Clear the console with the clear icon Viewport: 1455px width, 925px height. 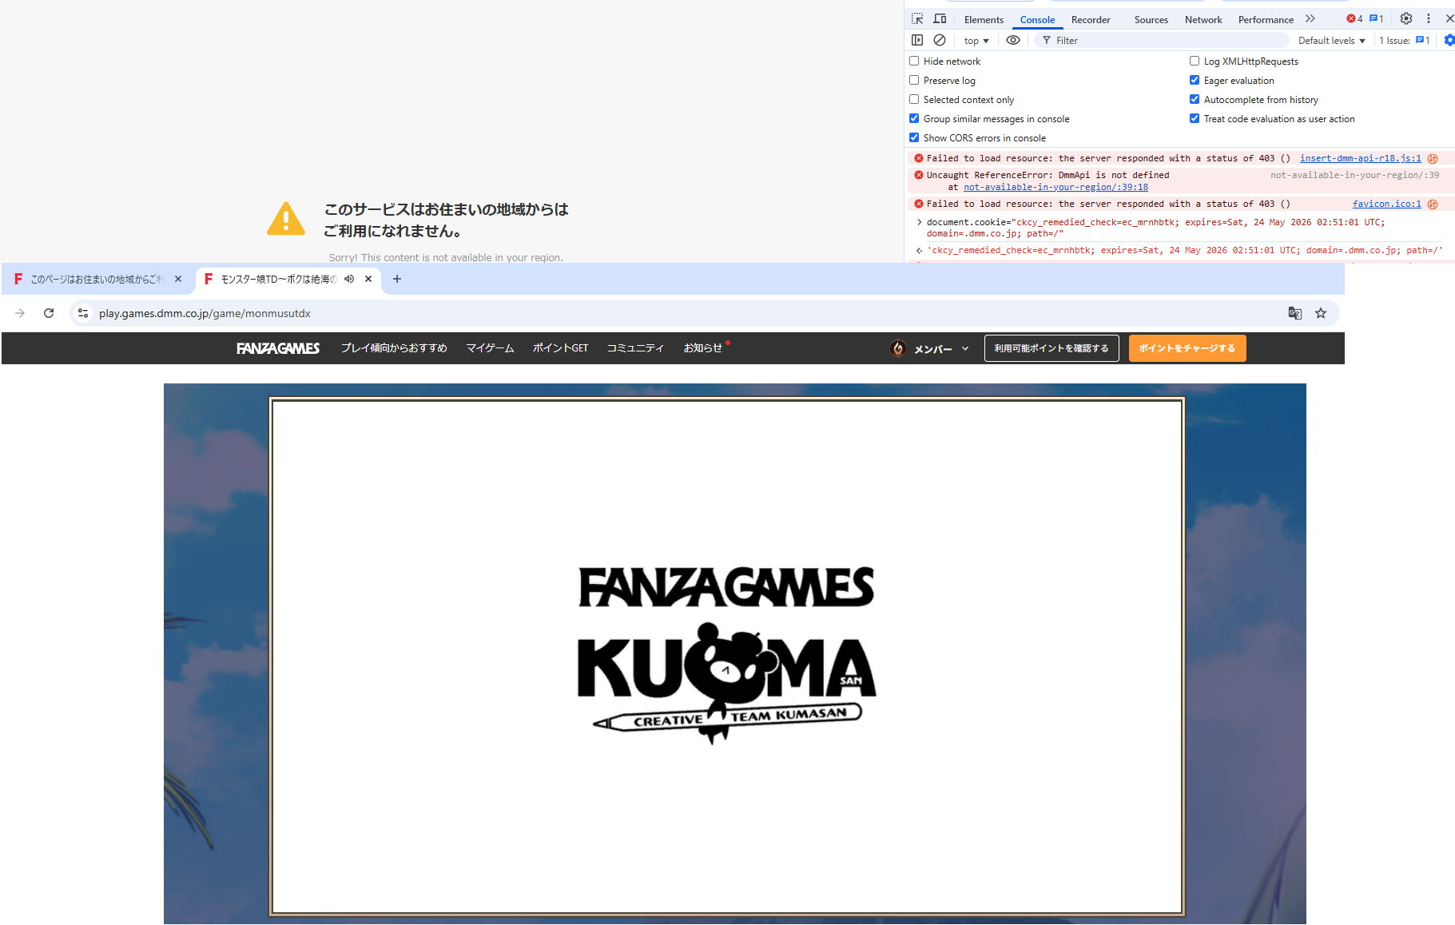coord(940,40)
